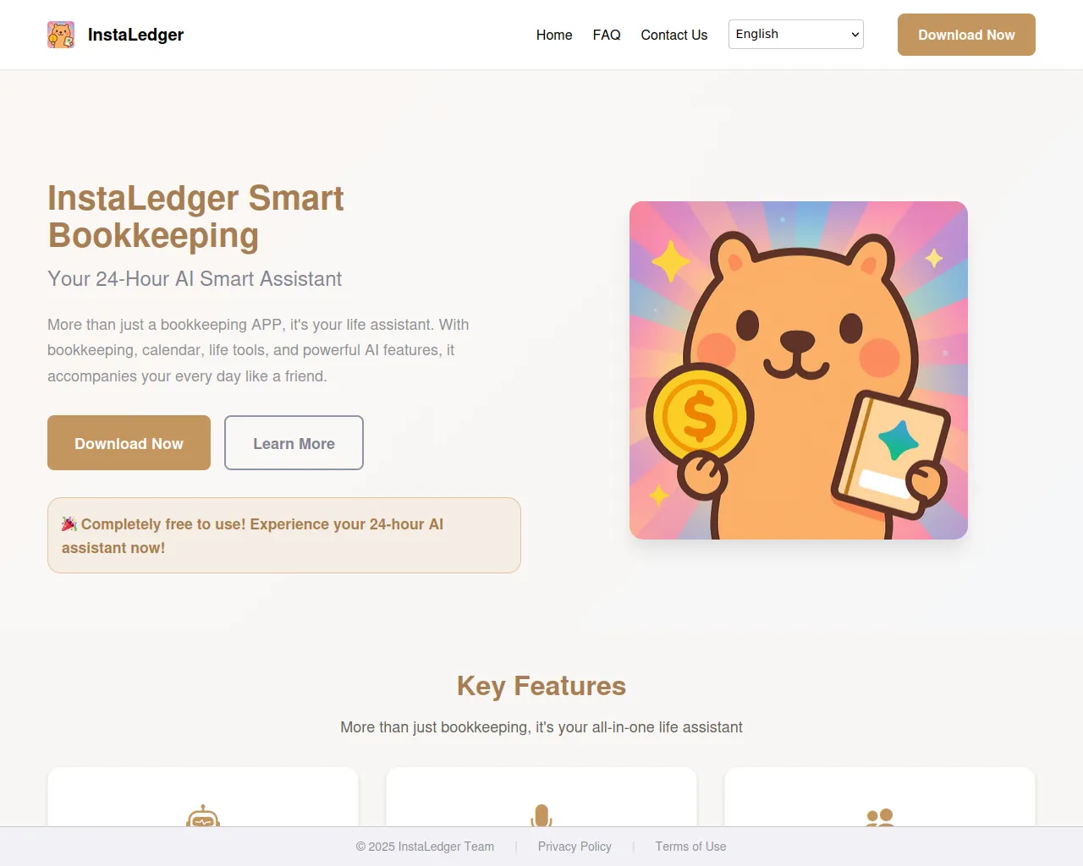The height and width of the screenshot is (866, 1083).
Task: Select Contact Us in the navigation bar
Action: (x=674, y=35)
